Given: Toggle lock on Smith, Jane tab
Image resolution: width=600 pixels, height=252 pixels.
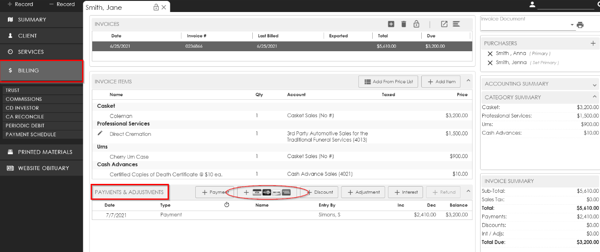Looking at the screenshot, I should (156, 7).
